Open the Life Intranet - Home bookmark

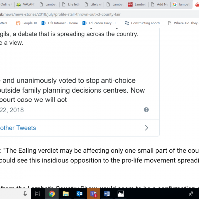point(60,23)
